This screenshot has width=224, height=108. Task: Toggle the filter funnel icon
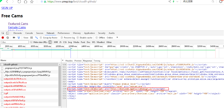click(x=19, y=38)
